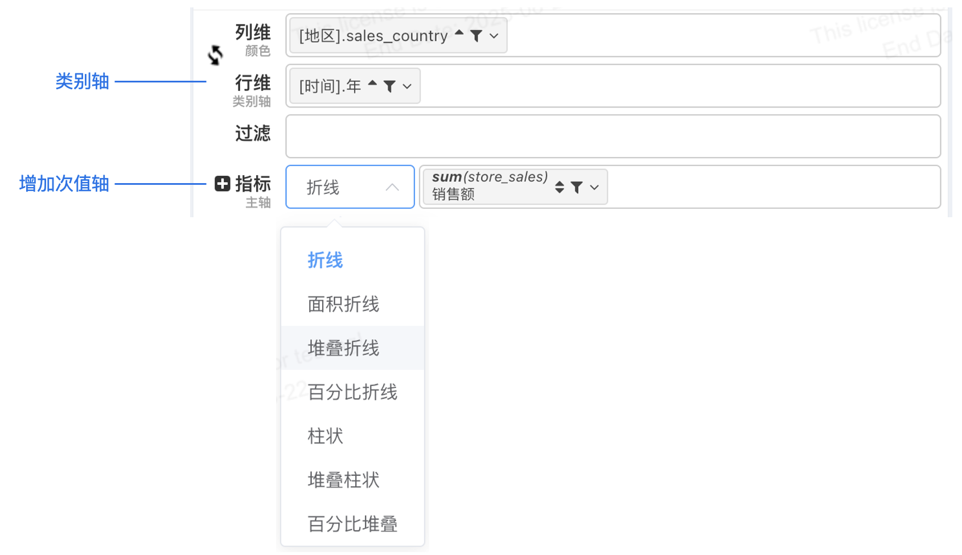Click the plus icon to add secondary axis
The image size is (962, 555).
point(222,184)
